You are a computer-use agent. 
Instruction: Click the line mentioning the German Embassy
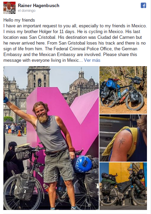pyautogui.click(x=70, y=49)
